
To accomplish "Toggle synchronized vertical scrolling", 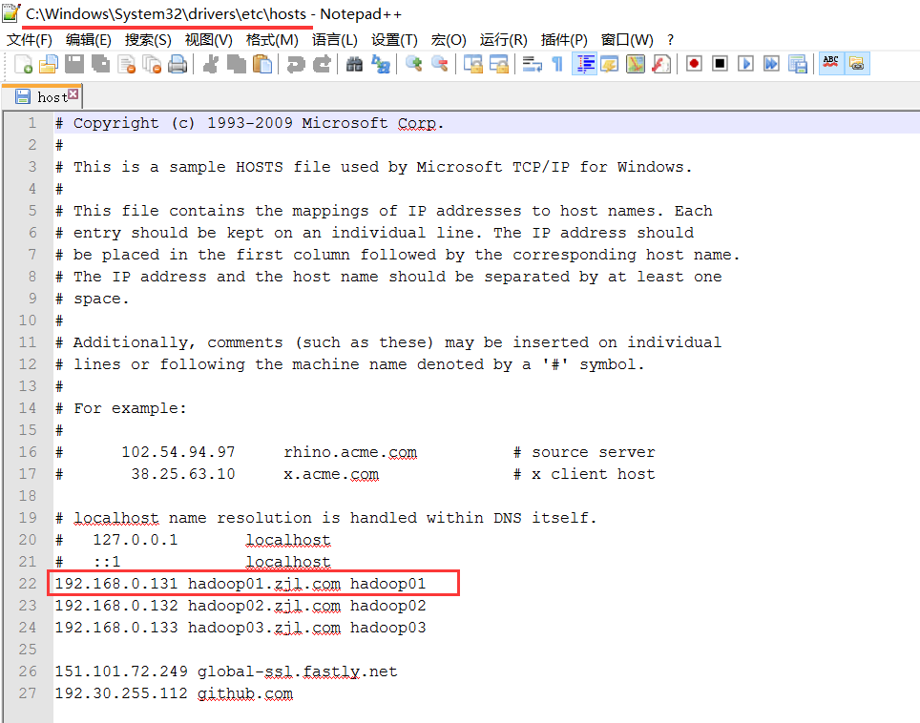I will [473, 64].
